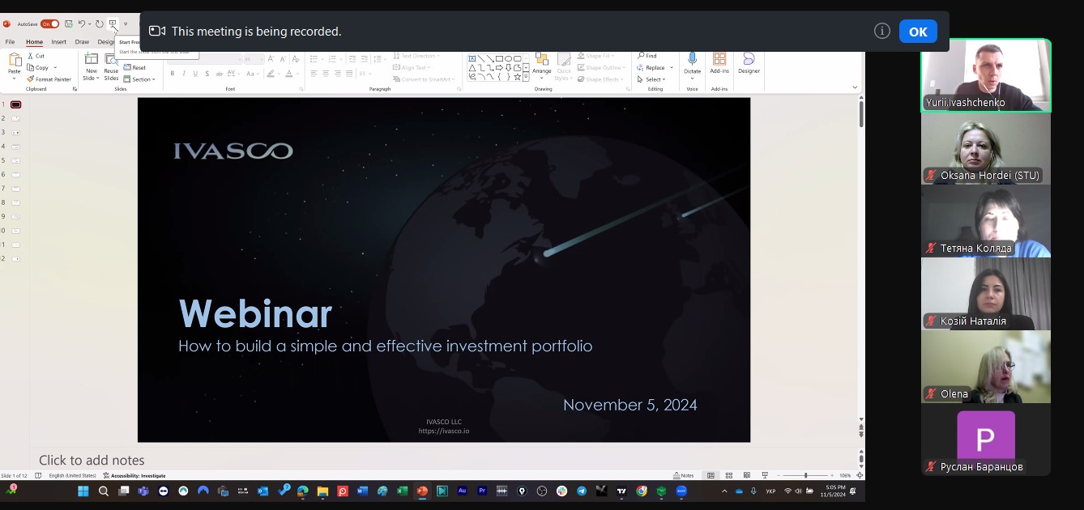Click the Redo arrow in quick access

click(x=99, y=24)
